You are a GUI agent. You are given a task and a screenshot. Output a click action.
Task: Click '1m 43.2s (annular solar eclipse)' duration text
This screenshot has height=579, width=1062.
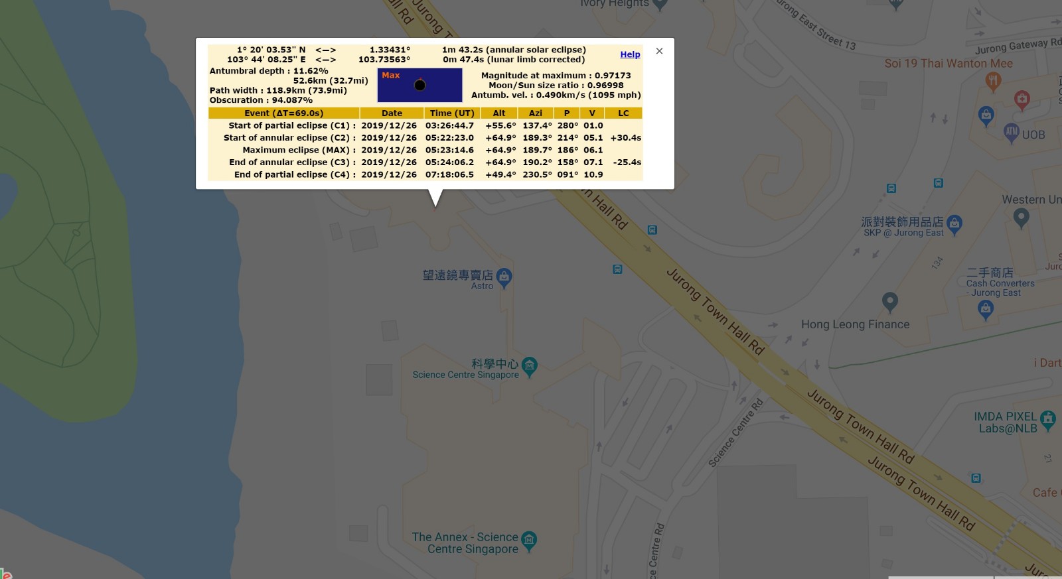514,50
